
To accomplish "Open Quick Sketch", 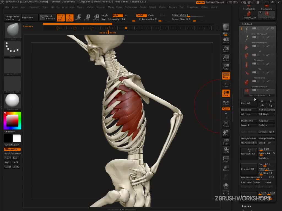I will (x=47, y=17).
